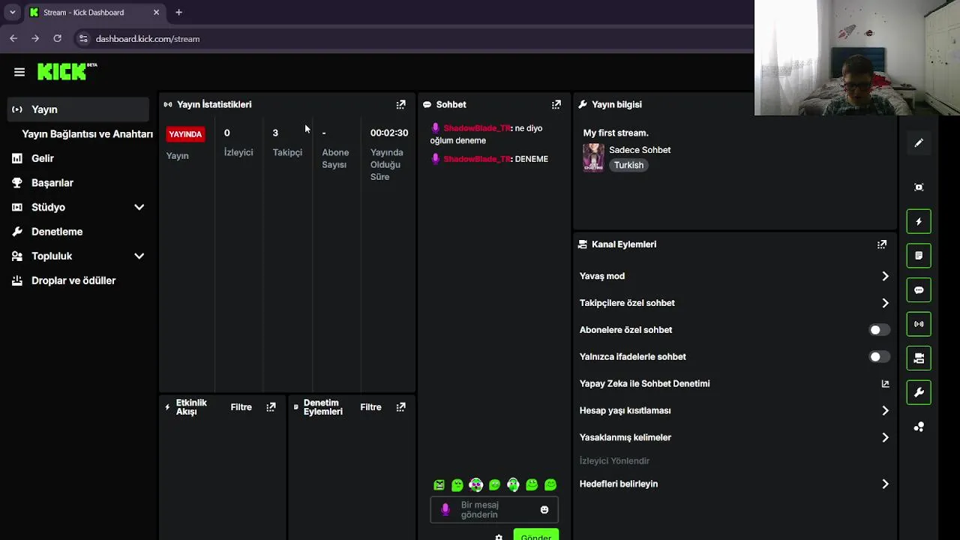The image size is (960, 540).
Task: Pop out the Etkinlik Akışı panel
Action: click(271, 407)
